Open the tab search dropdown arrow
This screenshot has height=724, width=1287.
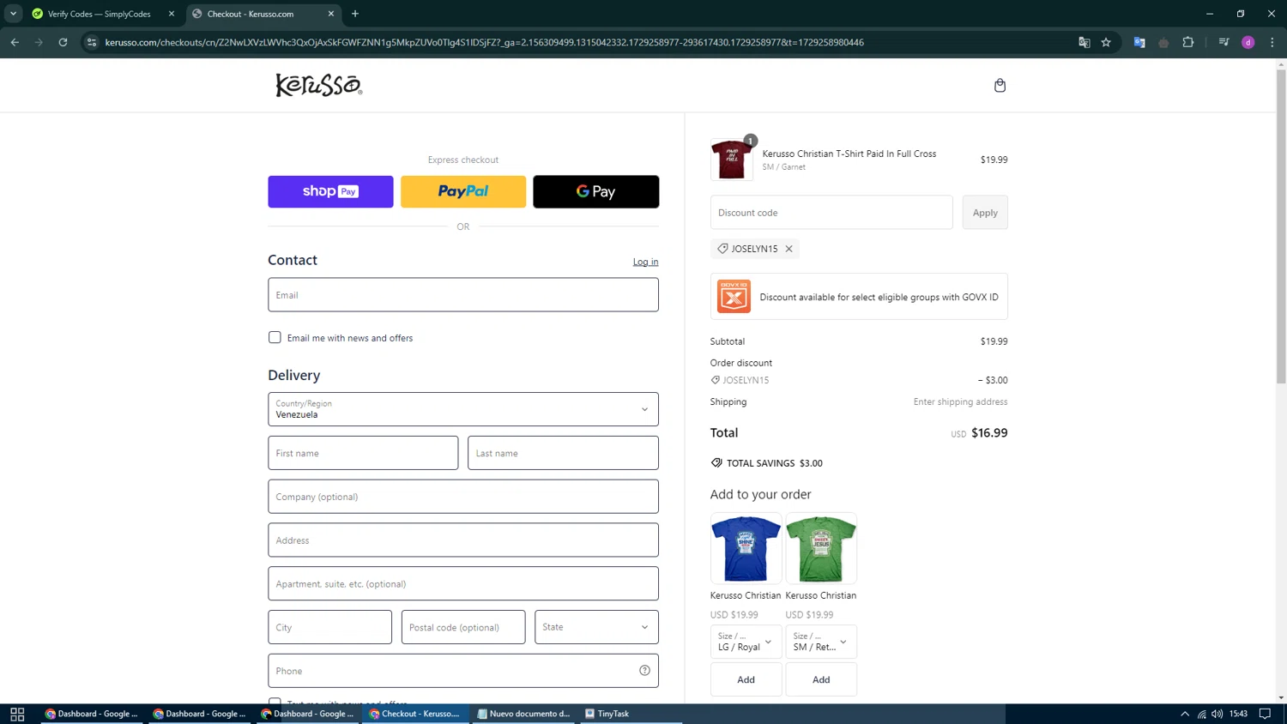coord(13,14)
